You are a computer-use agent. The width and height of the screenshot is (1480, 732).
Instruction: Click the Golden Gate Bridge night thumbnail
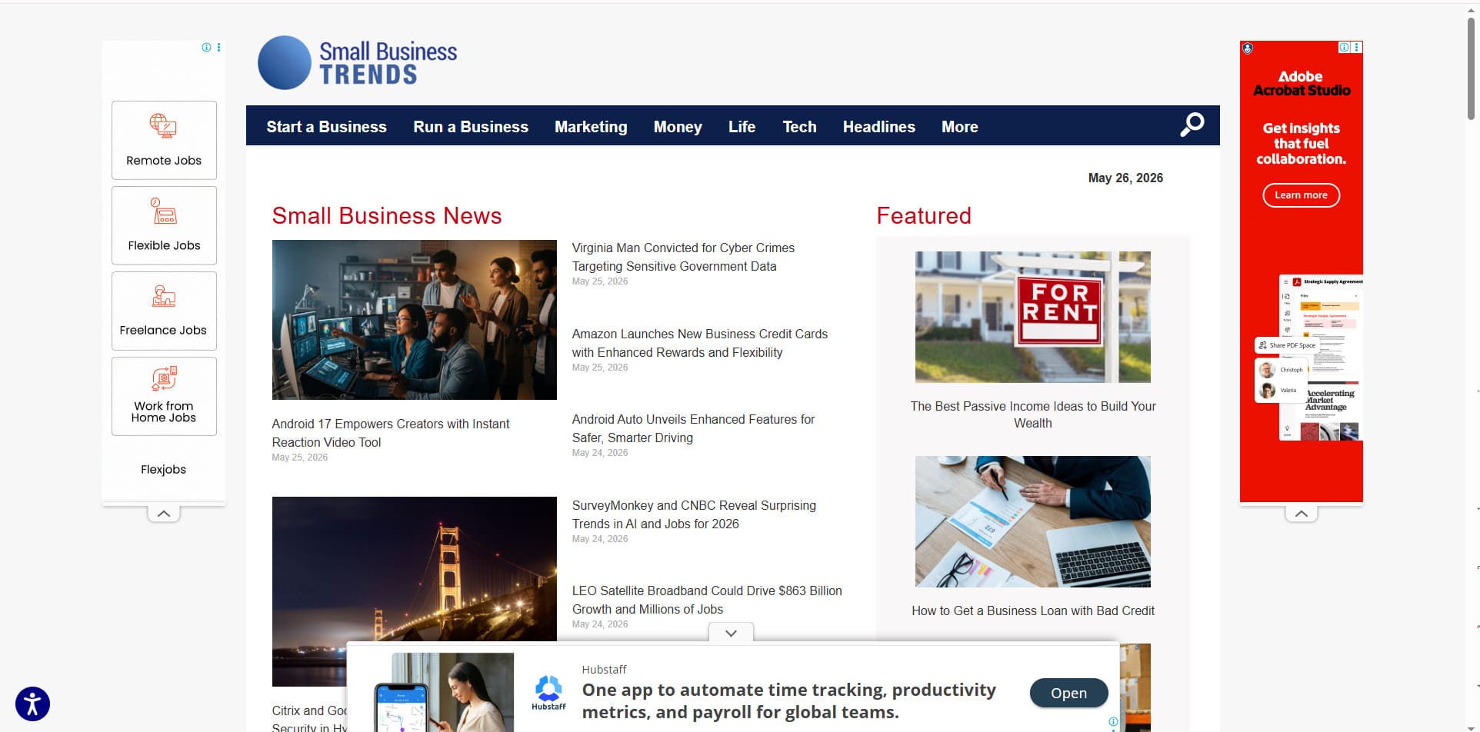click(x=414, y=591)
